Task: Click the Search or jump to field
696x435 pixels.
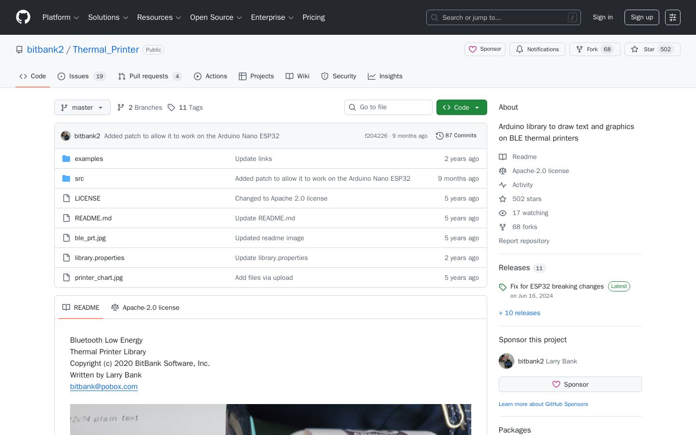Action: (504, 17)
